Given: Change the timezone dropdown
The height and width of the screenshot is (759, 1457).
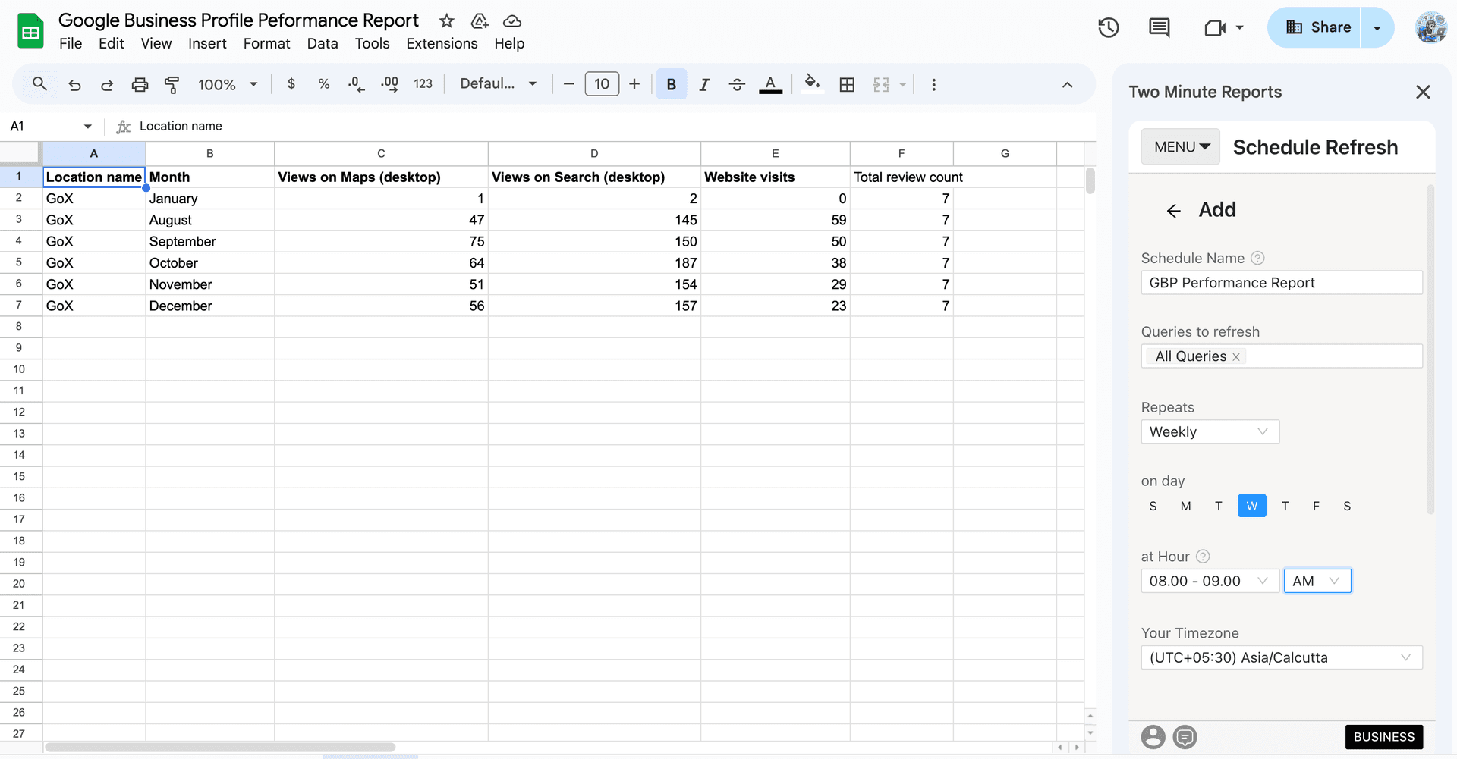Looking at the screenshot, I should tap(1282, 657).
